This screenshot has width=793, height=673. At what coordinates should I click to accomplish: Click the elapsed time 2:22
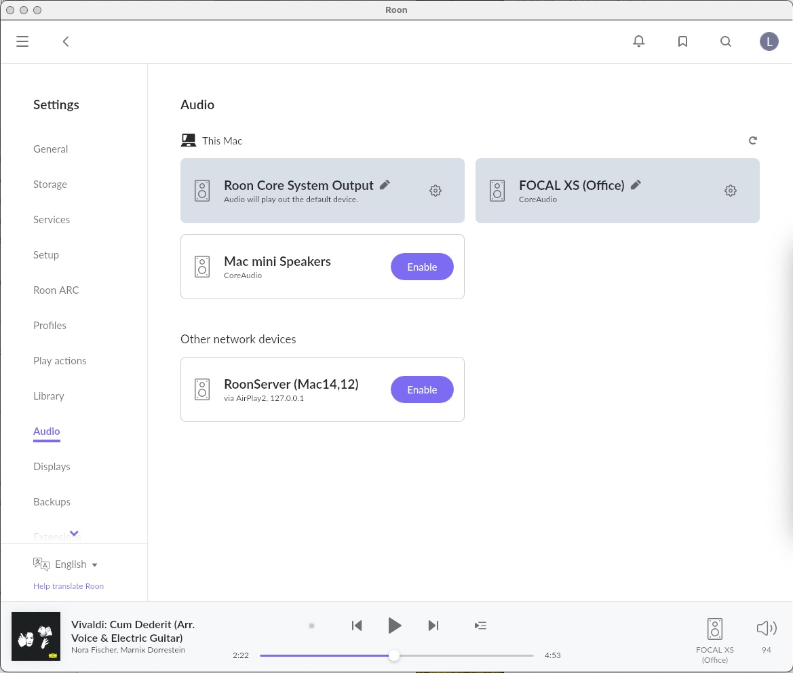241,655
